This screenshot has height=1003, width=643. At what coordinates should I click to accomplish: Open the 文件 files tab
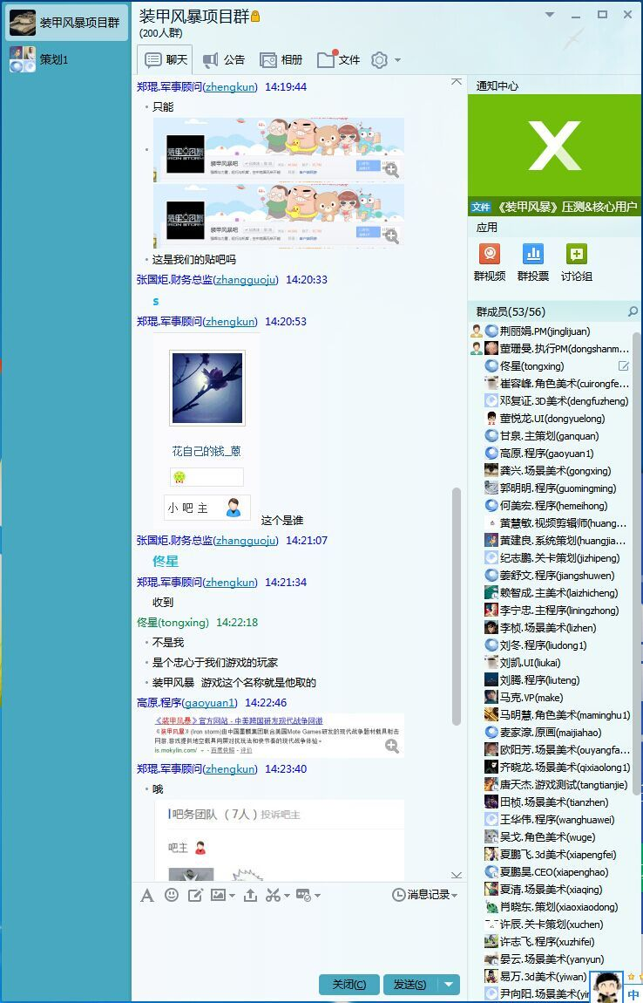click(339, 60)
